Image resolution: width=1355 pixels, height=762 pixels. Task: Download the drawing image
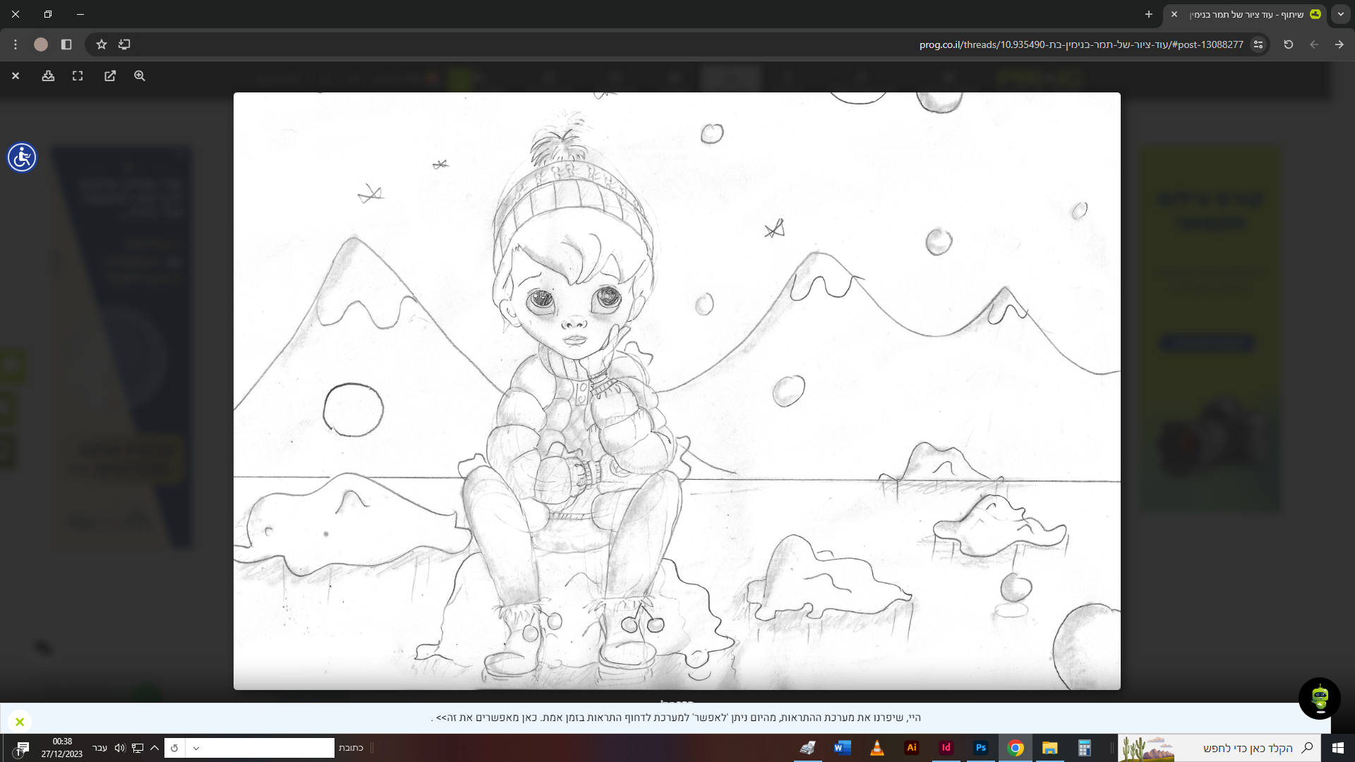(x=48, y=75)
